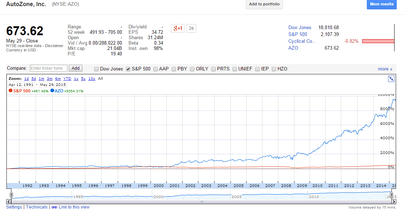The image size is (405, 215).
Task: Click the left range handle on timeline
Action: pyautogui.click(x=11, y=195)
